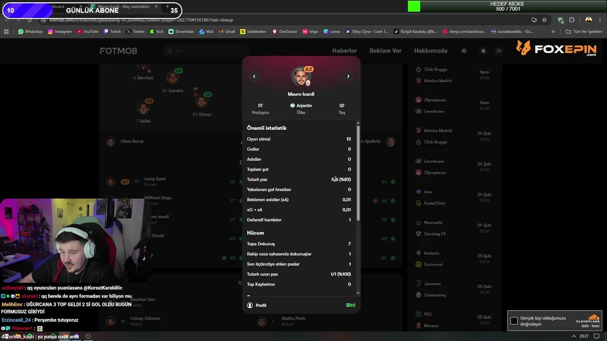The width and height of the screenshot is (607, 341).
Task: Open the Sahibinden bookmark
Action: (x=253, y=32)
